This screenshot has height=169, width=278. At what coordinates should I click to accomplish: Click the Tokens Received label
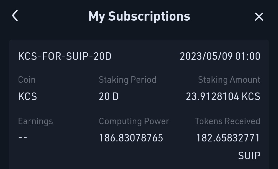point(228,121)
